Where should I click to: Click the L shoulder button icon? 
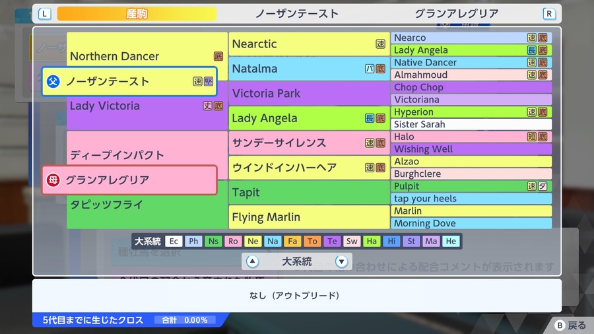point(45,14)
